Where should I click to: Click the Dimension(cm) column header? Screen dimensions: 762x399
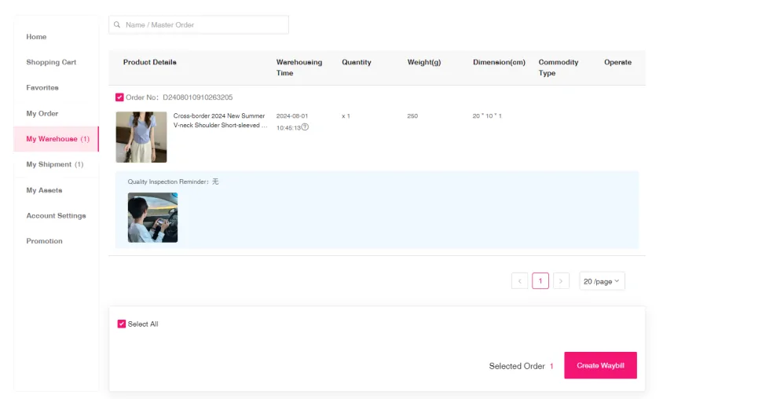click(499, 62)
